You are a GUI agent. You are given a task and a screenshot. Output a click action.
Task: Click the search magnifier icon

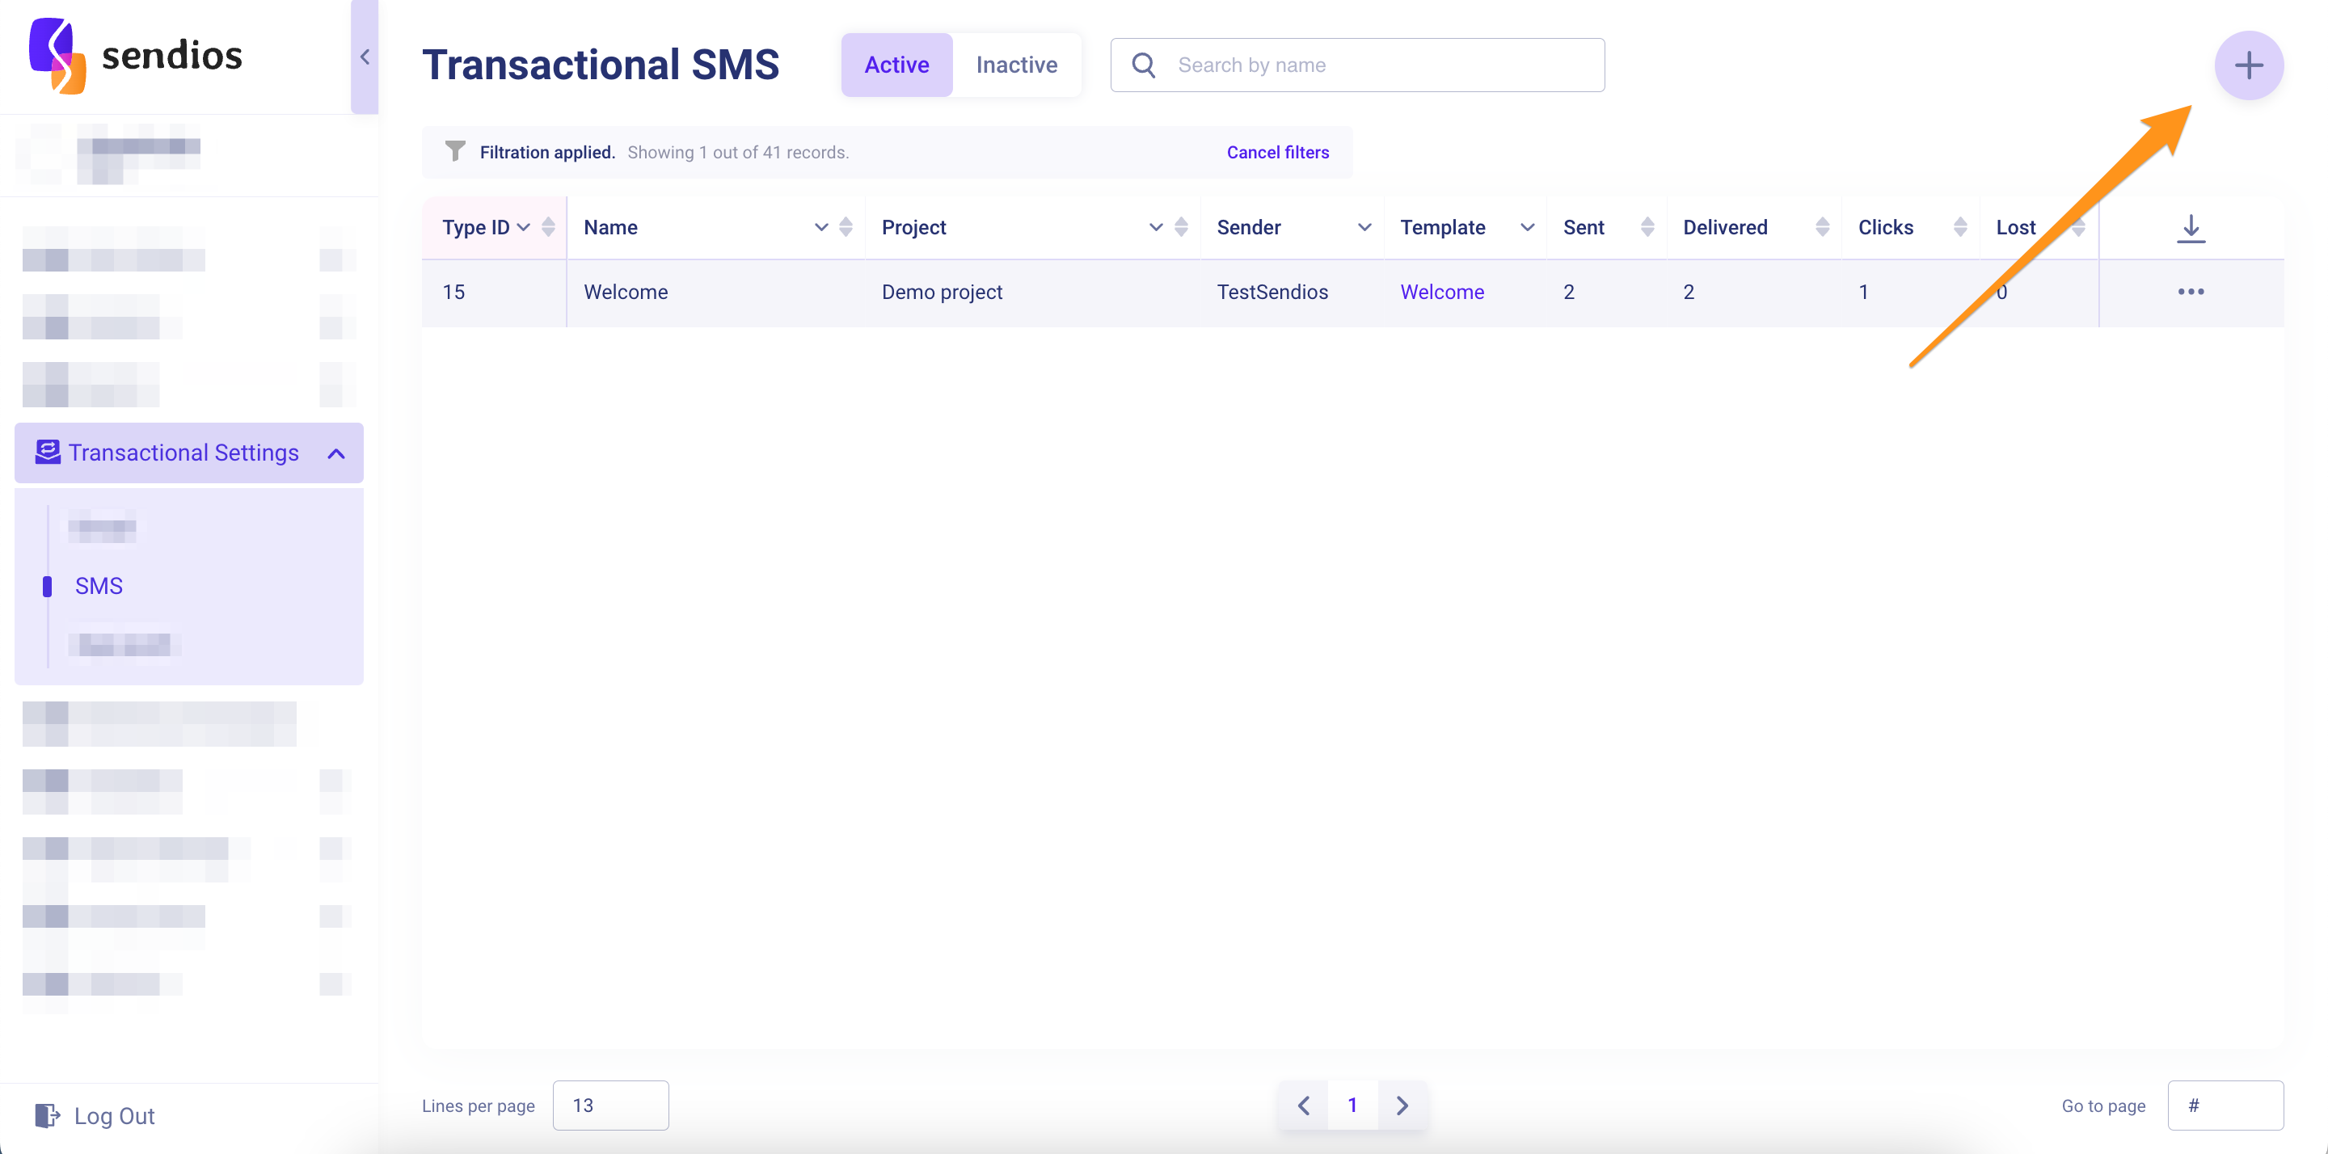(1143, 65)
